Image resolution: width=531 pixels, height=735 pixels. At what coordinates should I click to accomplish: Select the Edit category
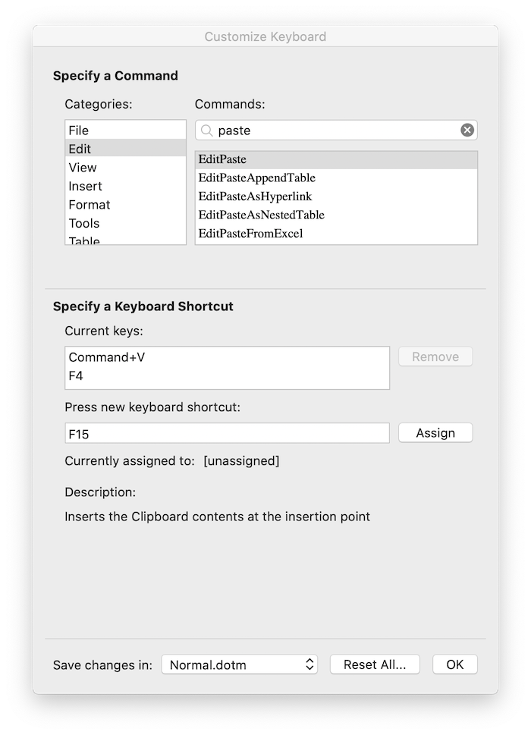(x=126, y=149)
